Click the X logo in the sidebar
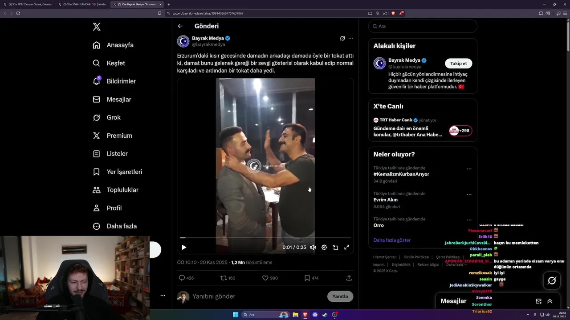The height and width of the screenshot is (320, 570). [x=97, y=27]
